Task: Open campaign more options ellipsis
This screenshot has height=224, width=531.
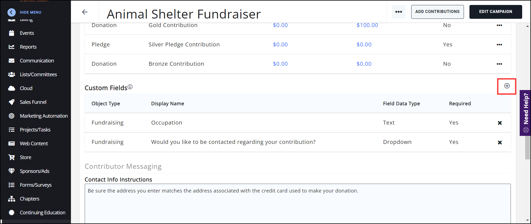Action: (399, 12)
